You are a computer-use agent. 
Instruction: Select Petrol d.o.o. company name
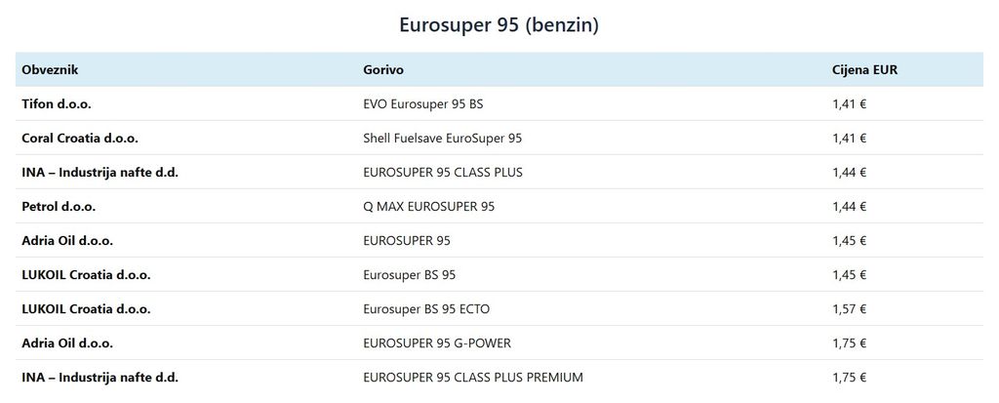(59, 207)
